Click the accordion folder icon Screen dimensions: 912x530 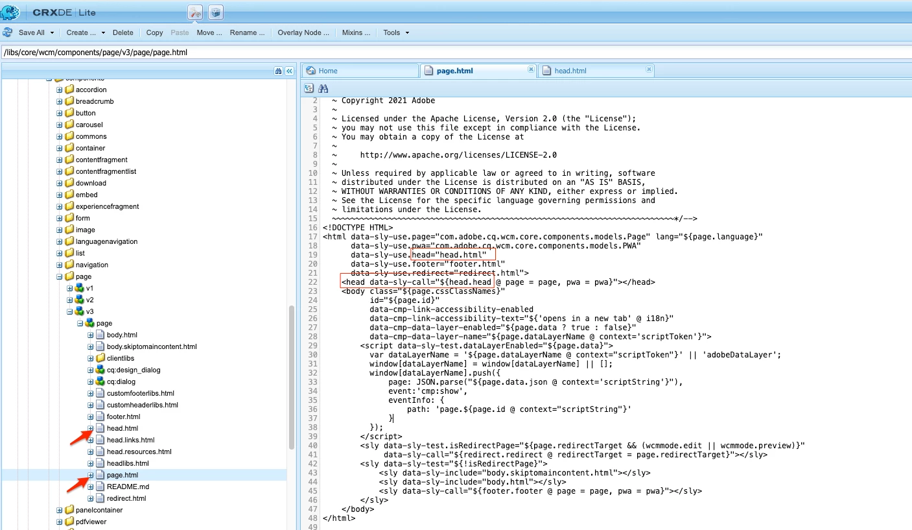point(69,90)
